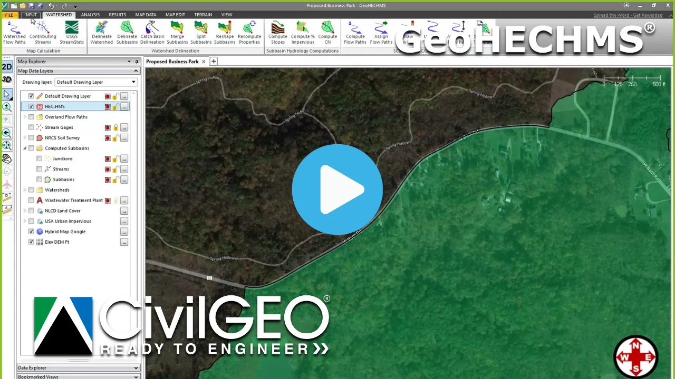Open the TERRAIN menu
675x379 pixels.
click(x=203, y=14)
